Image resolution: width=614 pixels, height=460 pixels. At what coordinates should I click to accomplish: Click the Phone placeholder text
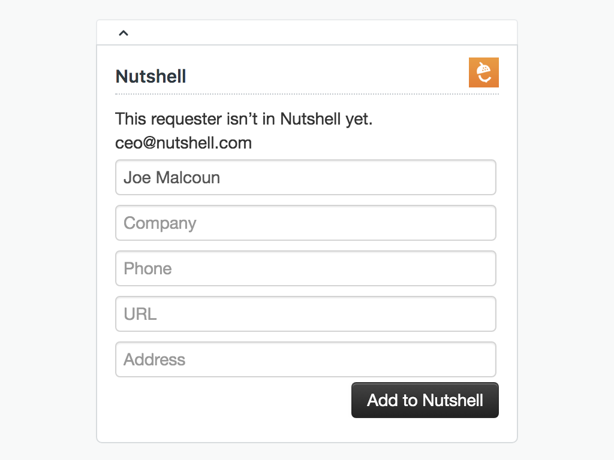[x=148, y=268]
